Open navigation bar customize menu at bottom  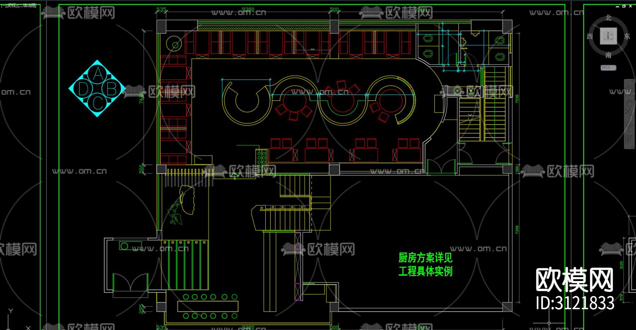coord(632,147)
